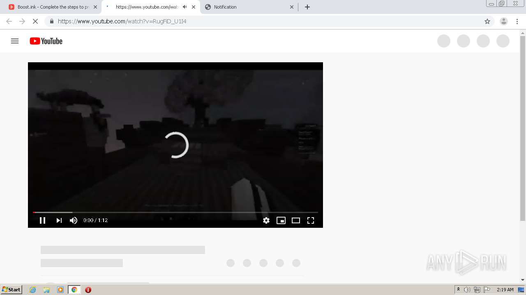Screen dimensions: 526x295
Task: Go to YouTube home via logo
Action: point(46,41)
